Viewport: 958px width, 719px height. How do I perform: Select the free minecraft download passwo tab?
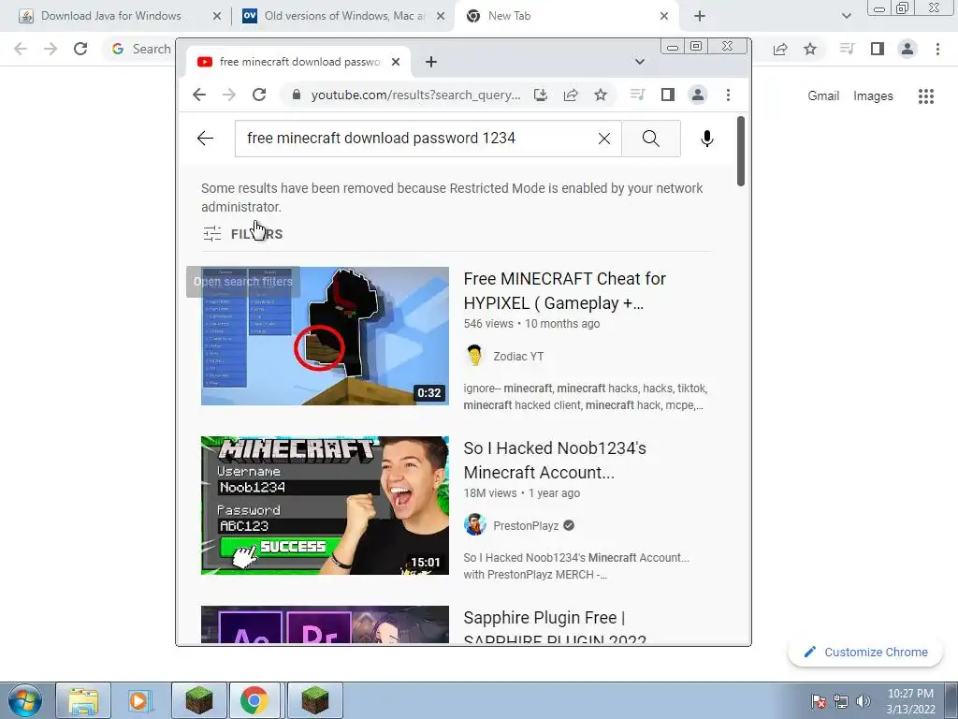pyautogui.click(x=297, y=62)
